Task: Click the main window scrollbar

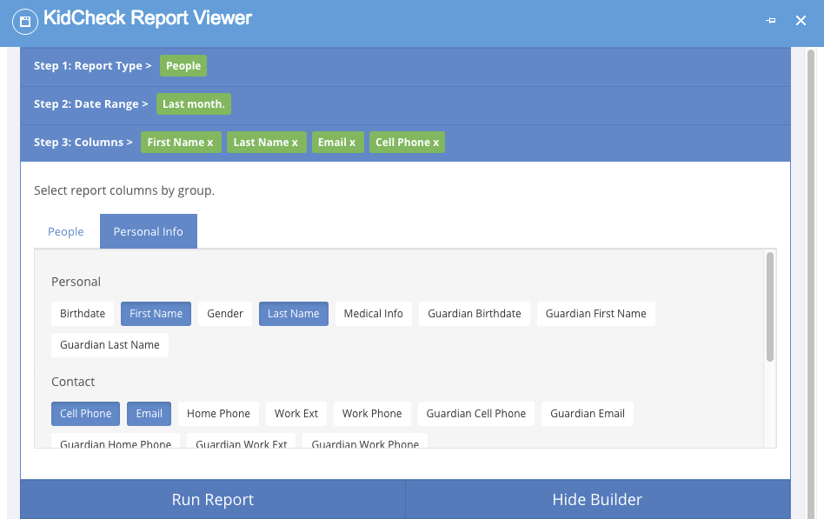Action: [811, 284]
